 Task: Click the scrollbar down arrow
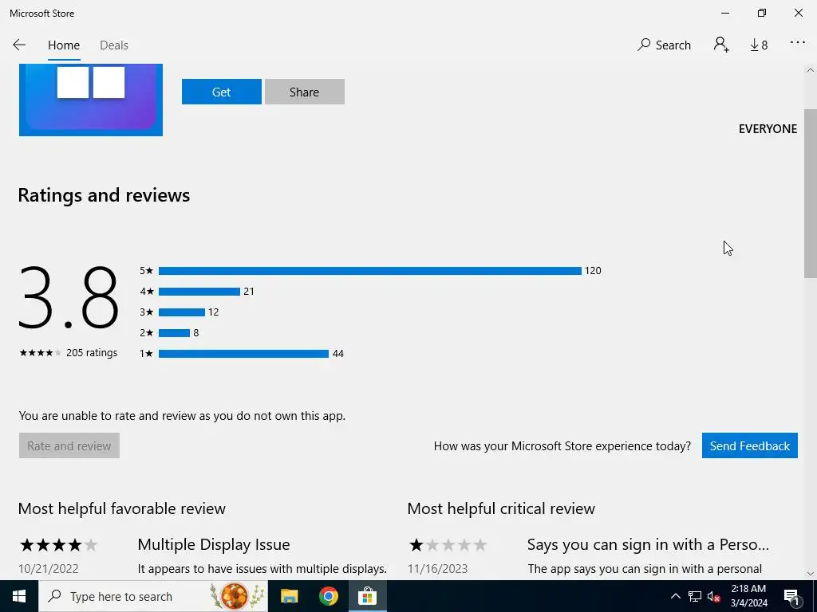[811, 574]
